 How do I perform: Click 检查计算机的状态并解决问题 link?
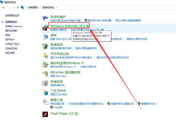pyautogui.click(x=65, y=21)
